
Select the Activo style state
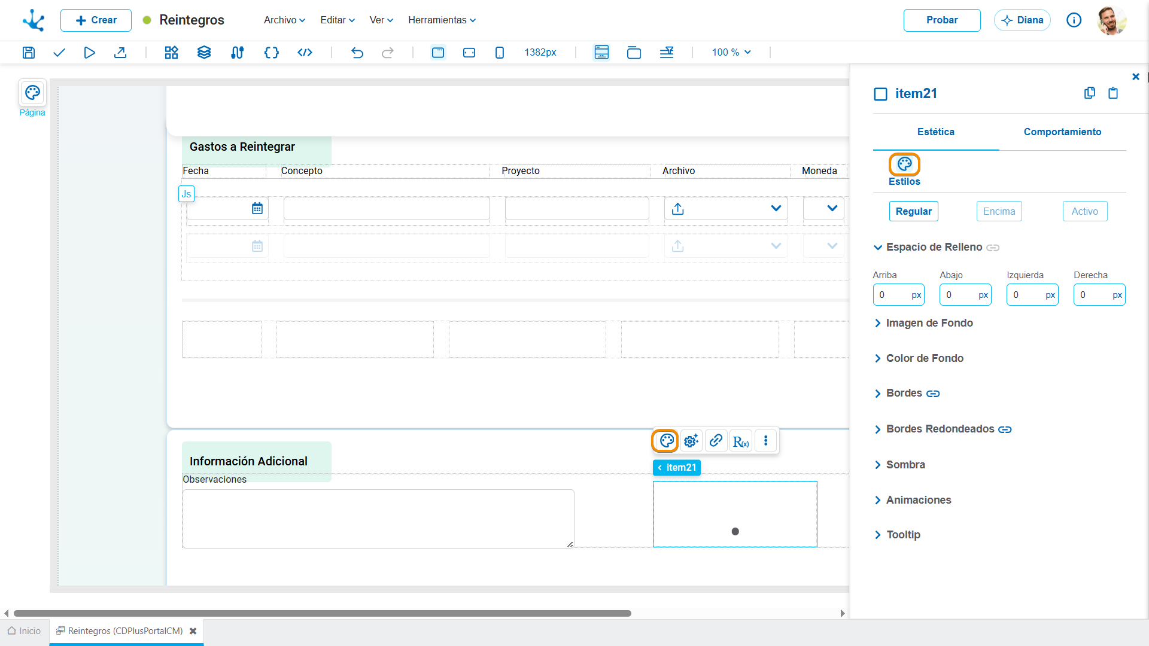(x=1084, y=211)
